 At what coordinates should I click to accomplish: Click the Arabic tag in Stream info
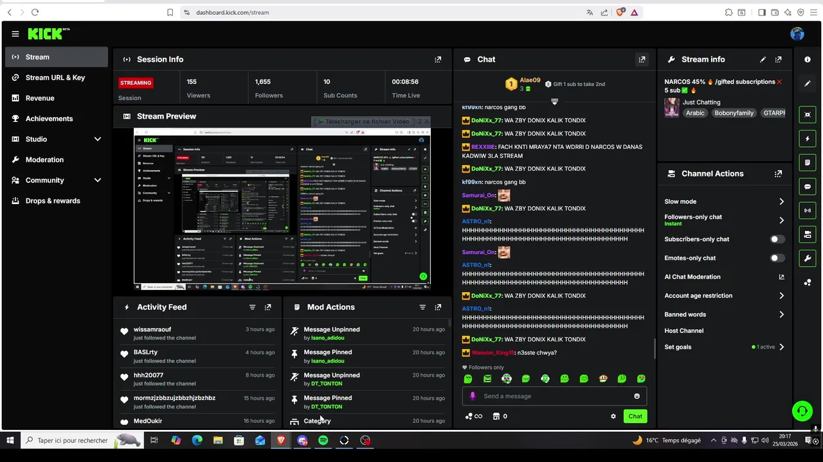pyautogui.click(x=695, y=113)
